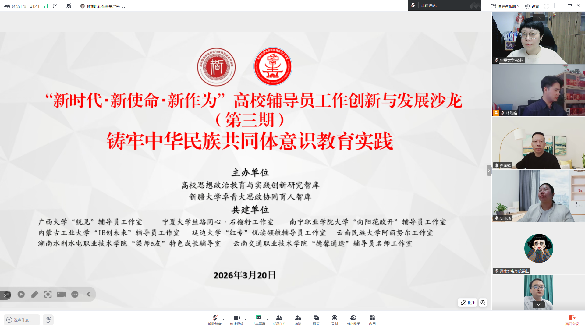Open 会议详情 meeting details
Screen dimensions: 585x329
tap(15, 6)
